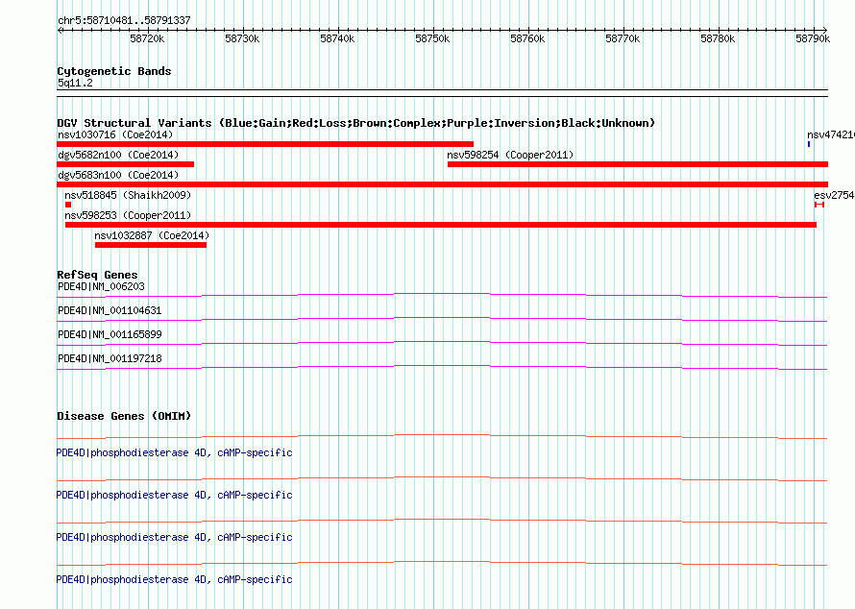Click the 58740k scale position label
855x609 pixels.
click(x=337, y=38)
